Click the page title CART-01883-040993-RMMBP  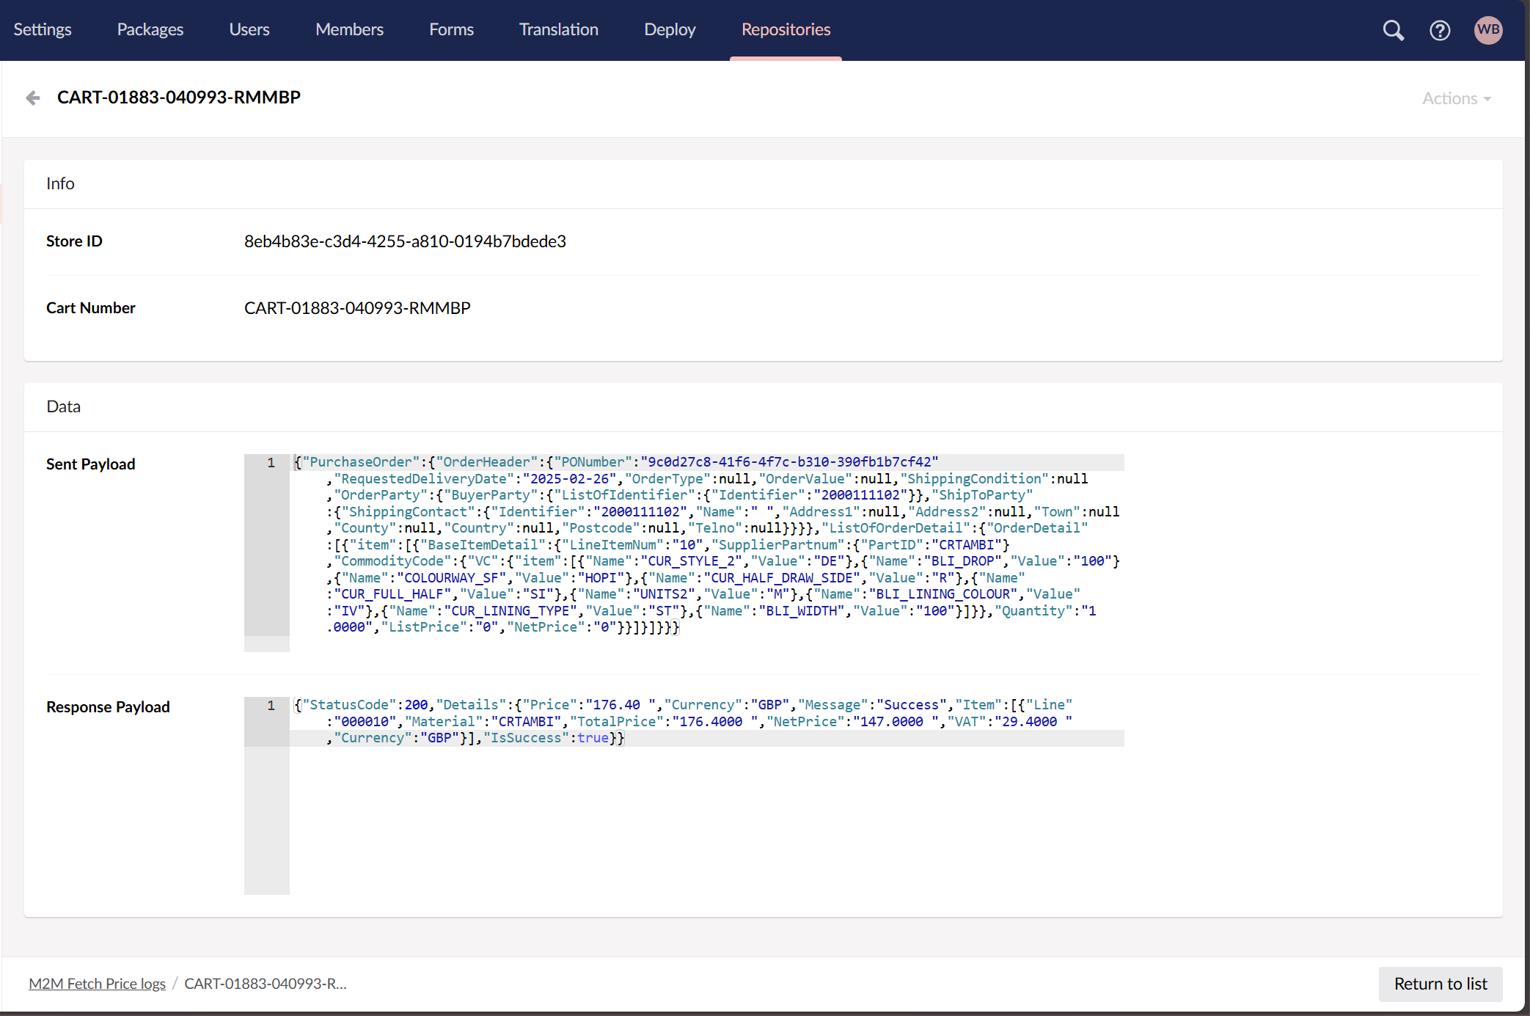click(179, 98)
